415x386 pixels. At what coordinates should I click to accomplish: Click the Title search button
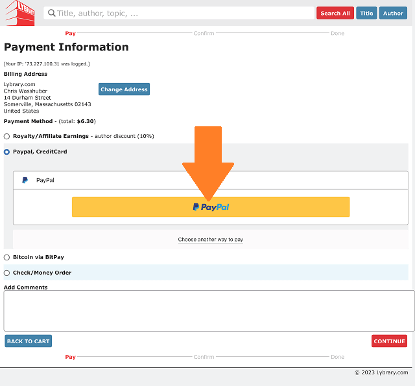click(x=366, y=13)
